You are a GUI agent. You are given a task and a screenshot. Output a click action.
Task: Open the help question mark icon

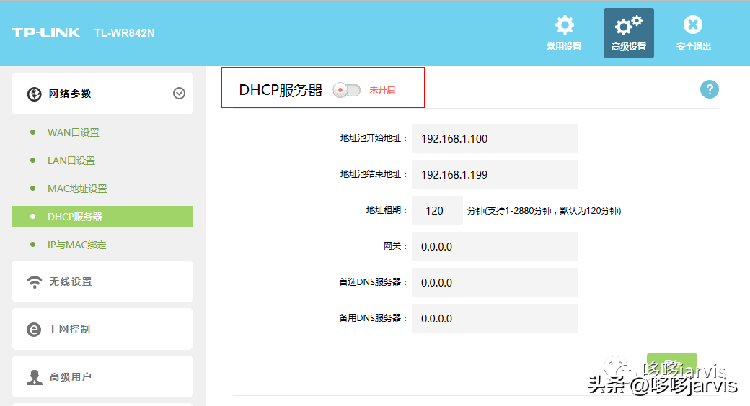click(710, 89)
